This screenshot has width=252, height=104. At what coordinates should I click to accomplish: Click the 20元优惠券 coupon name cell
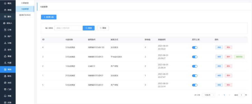(70, 75)
